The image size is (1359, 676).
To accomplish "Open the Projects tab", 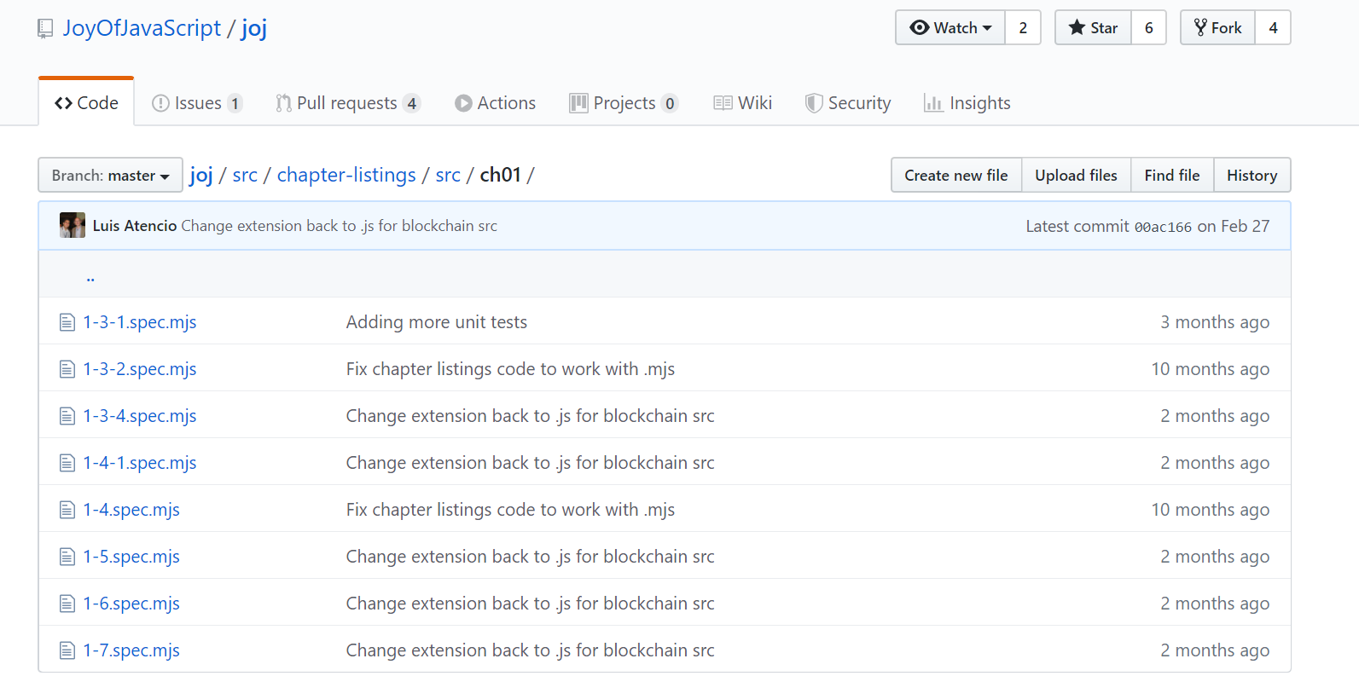I will coord(624,103).
